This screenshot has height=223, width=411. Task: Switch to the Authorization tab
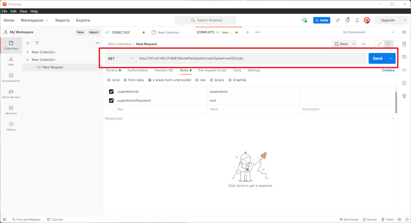(138, 70)
